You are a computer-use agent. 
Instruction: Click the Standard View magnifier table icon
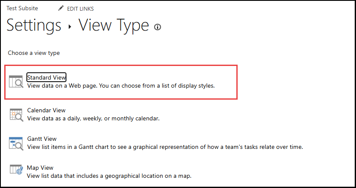click(x=16, y=81)
